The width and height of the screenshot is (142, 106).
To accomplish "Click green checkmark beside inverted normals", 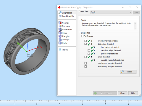I will 89,41.
